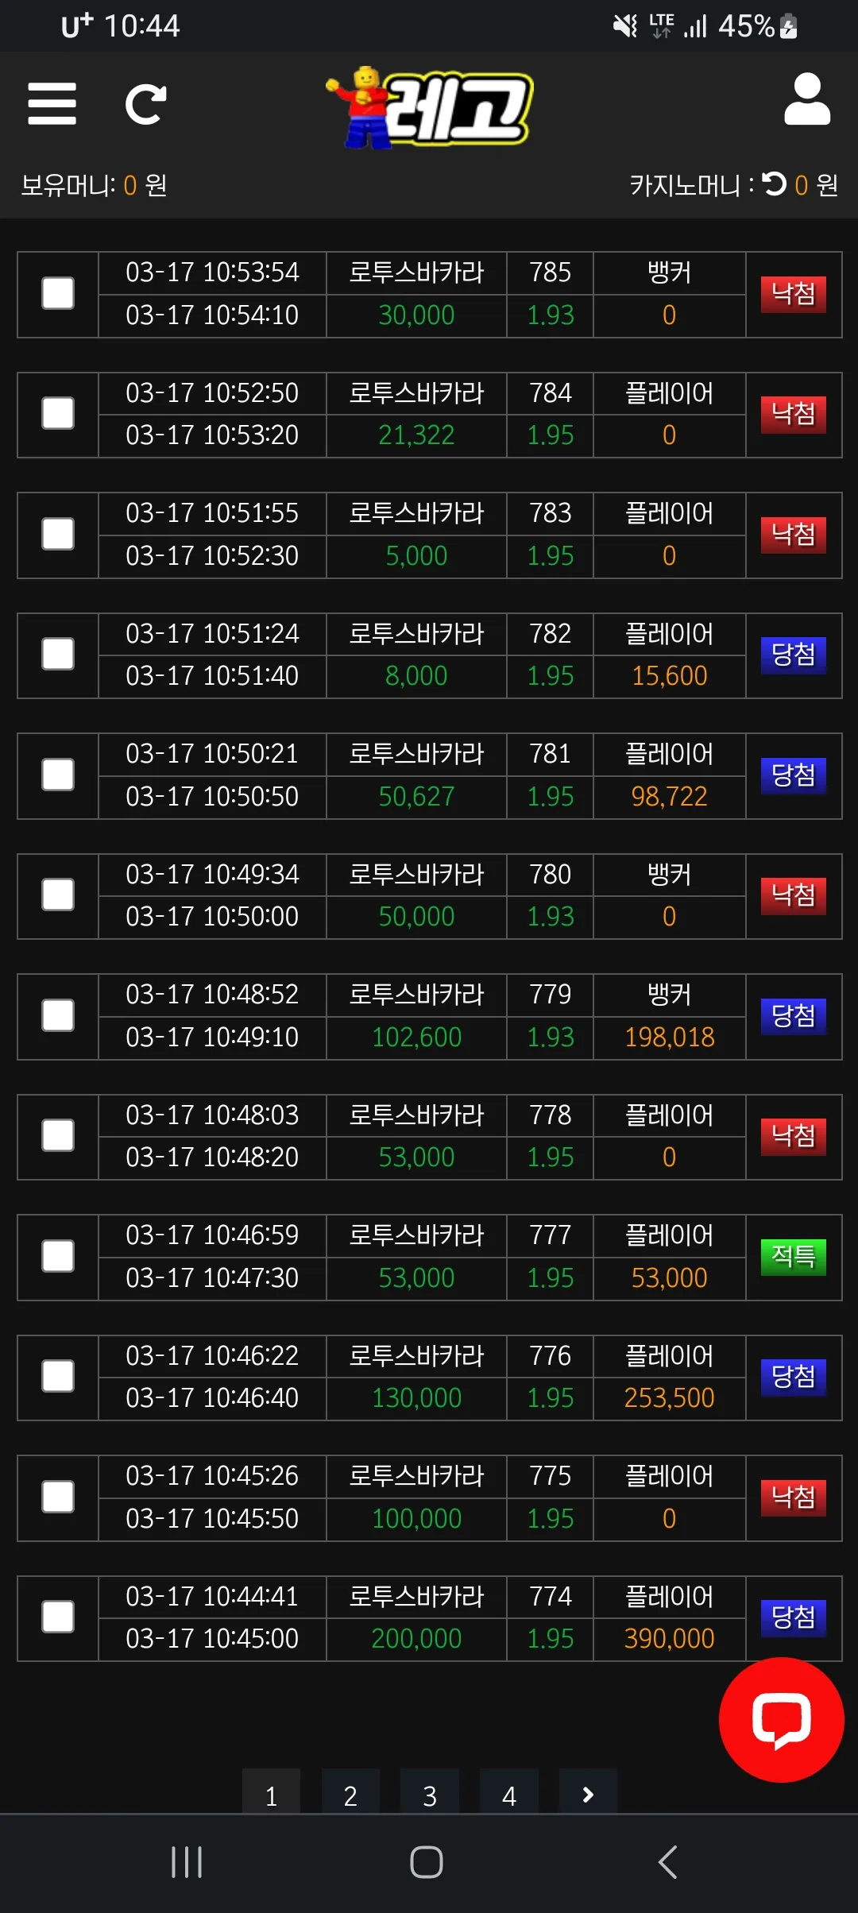The width and height of the screenshot is (858, 1913).
Task: Open the hamburger menu
Action: [x=52, y=103]
